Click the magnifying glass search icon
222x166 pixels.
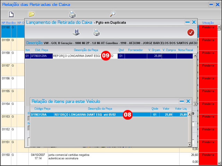(x=112, y=14)
